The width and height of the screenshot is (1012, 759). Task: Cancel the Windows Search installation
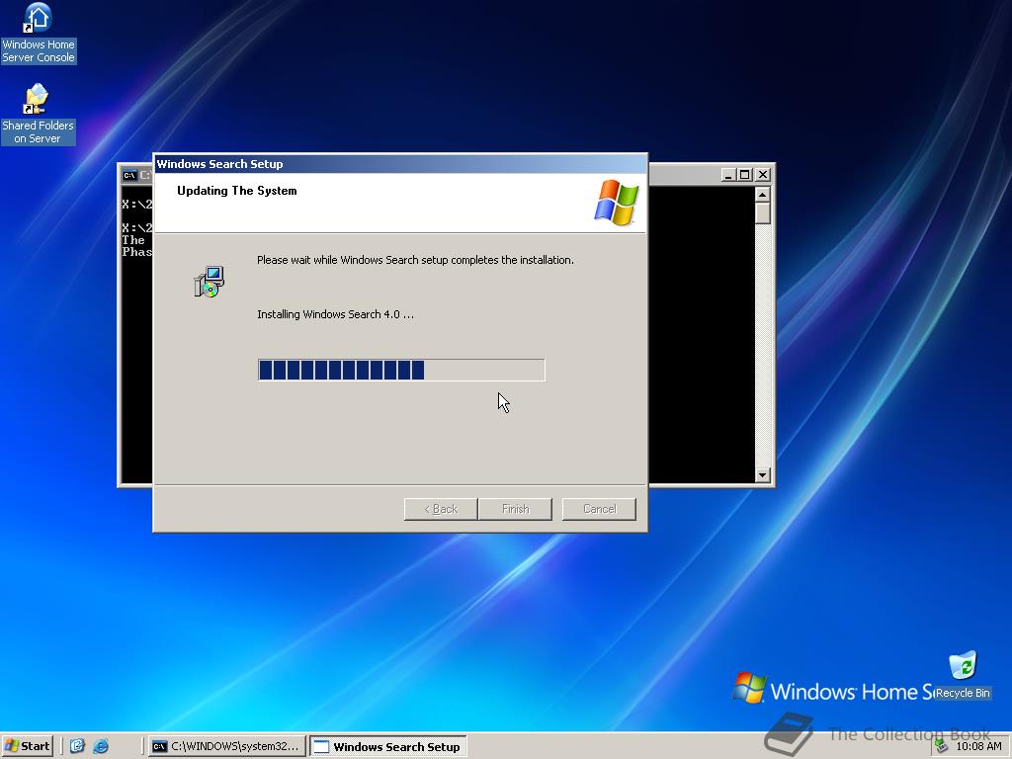tap(599, 509)
